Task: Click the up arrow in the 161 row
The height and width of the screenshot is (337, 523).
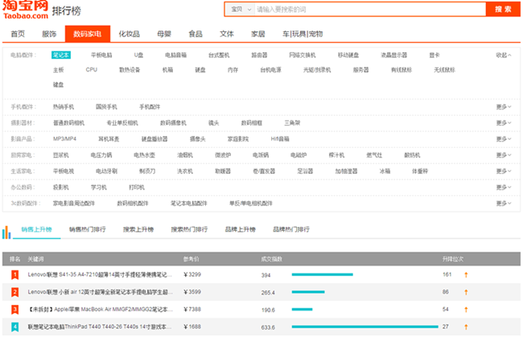Action: (x=466, y=274)
